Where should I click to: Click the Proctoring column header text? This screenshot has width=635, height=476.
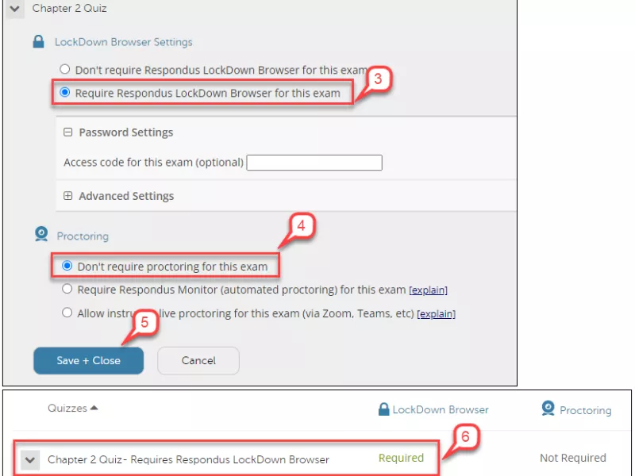[x=586, y=410]
